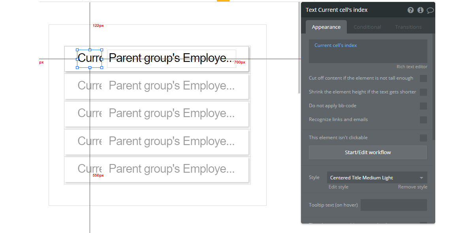Open the Transitions tab
Screen dimensions: 474x233
[x=408, y=27]
